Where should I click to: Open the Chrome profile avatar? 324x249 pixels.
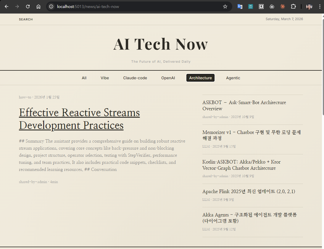pyautogui.click(x=309, y=7)
